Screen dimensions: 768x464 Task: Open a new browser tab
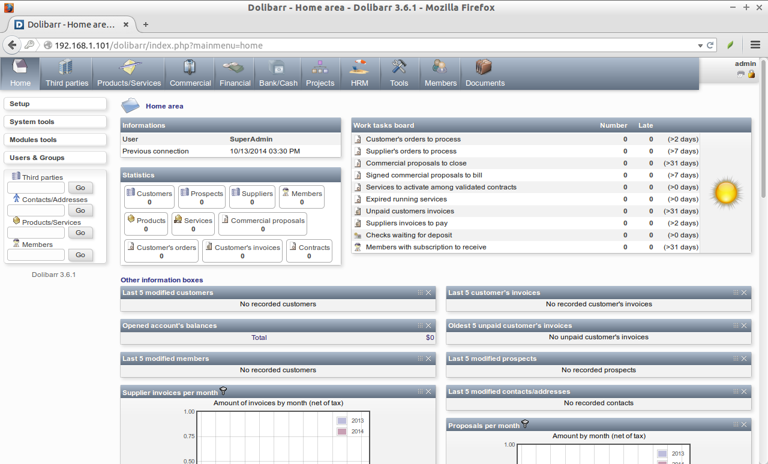click(x=145, y=25)
